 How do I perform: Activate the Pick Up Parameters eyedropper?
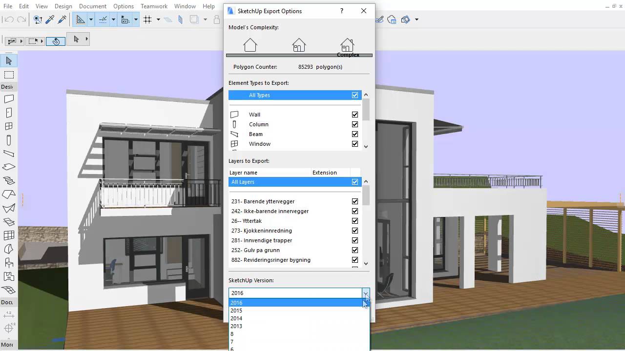pos(50,19)
